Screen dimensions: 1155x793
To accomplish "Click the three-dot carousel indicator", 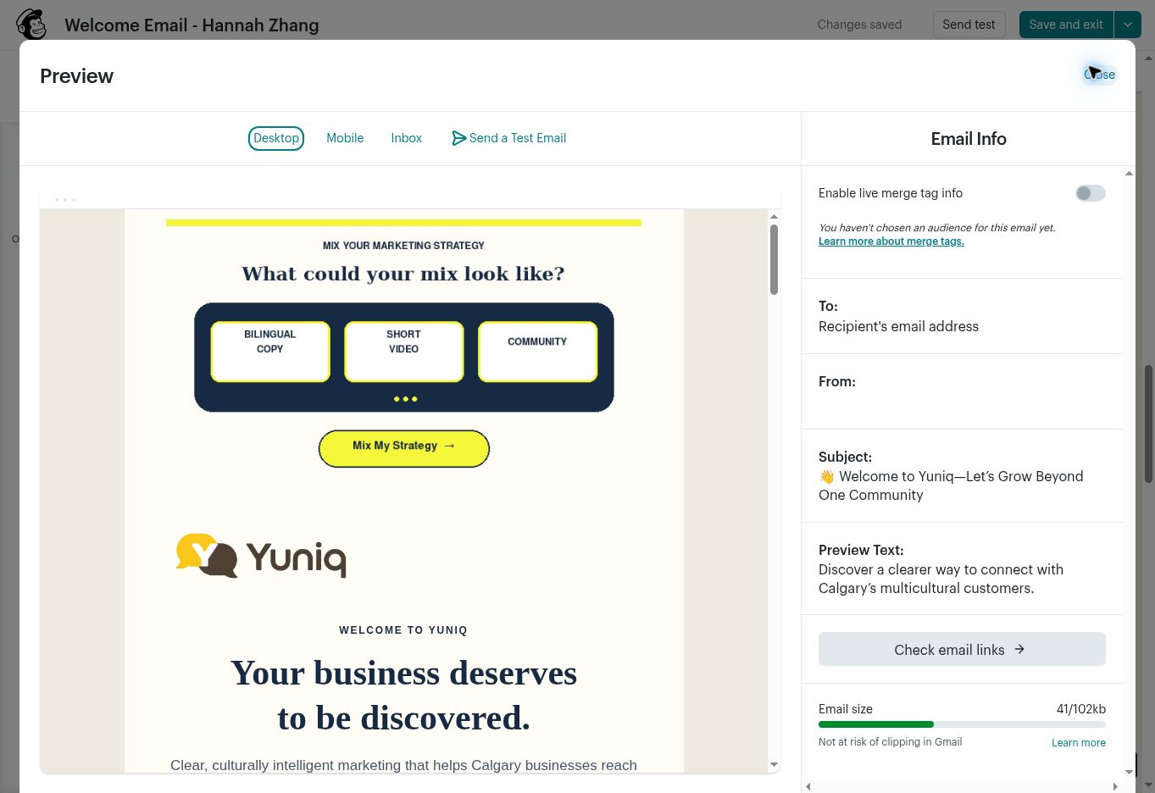I will coord(405,399).
